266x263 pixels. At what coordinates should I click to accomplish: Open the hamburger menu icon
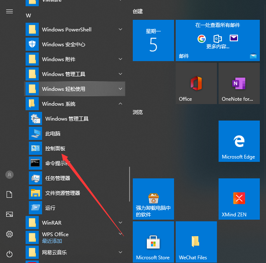coord(9,12)
